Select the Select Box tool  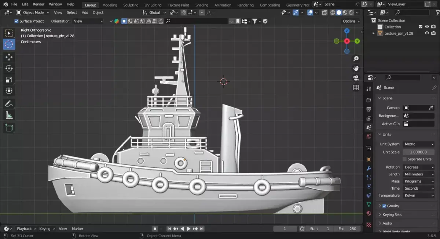click(9, 33)
